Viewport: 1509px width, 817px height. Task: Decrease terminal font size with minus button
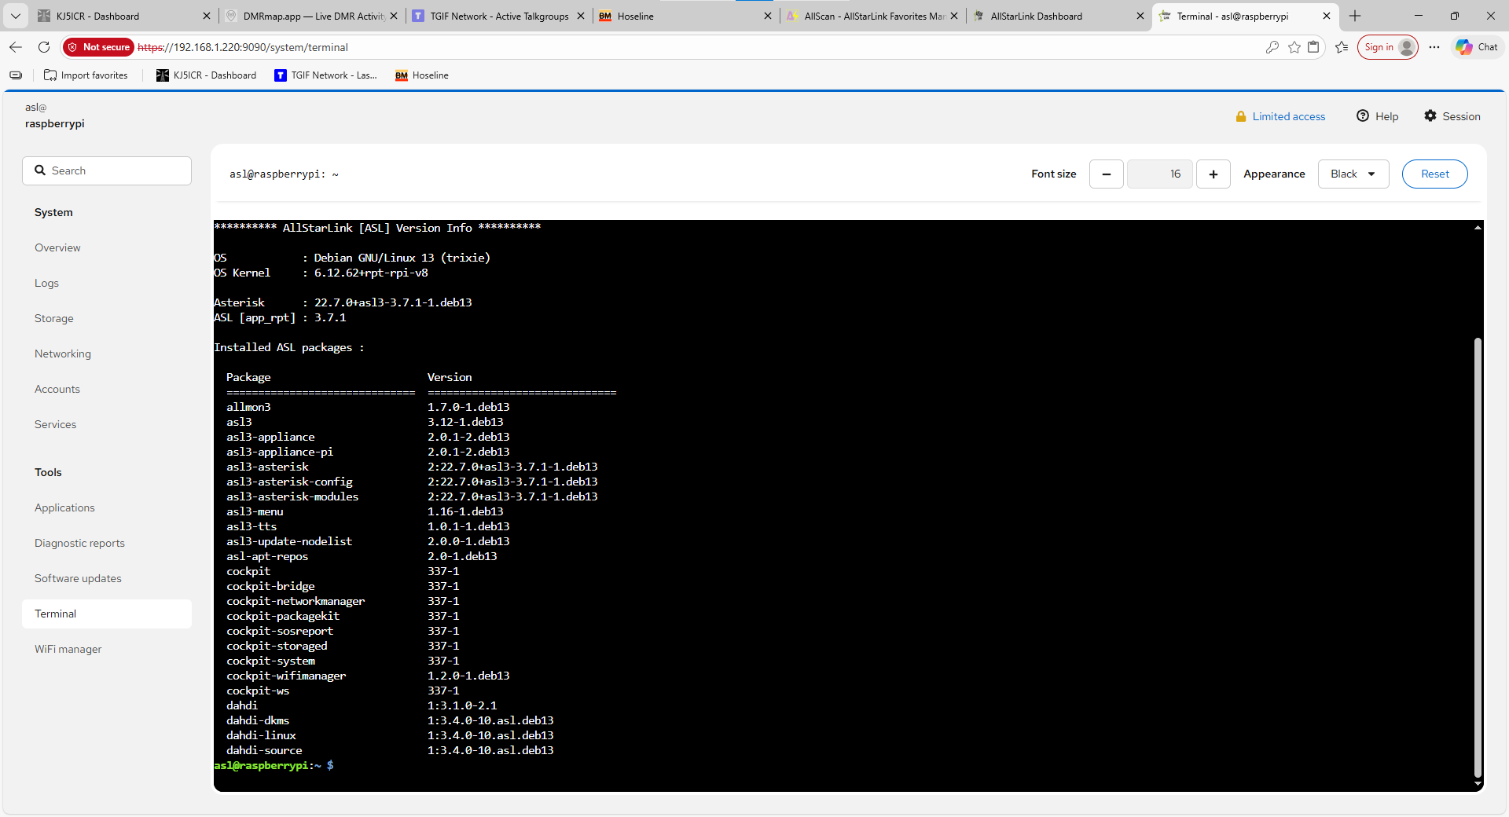click(x=1106, y=174)
